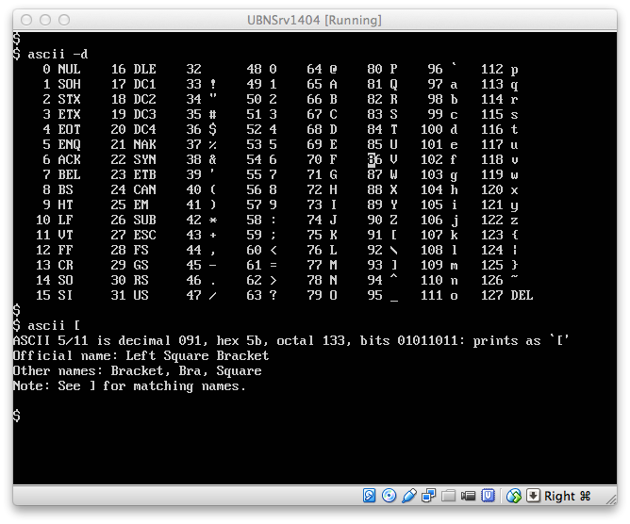Open the network adapters indicator
The height and width of the screenshot is (524, 630).
(x=428, y=496)
